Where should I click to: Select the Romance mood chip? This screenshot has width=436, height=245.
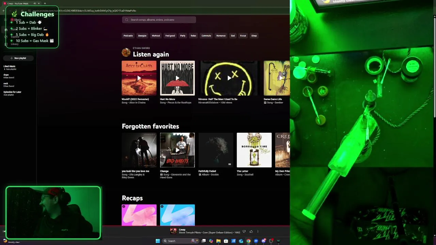(x=221, y=36)
